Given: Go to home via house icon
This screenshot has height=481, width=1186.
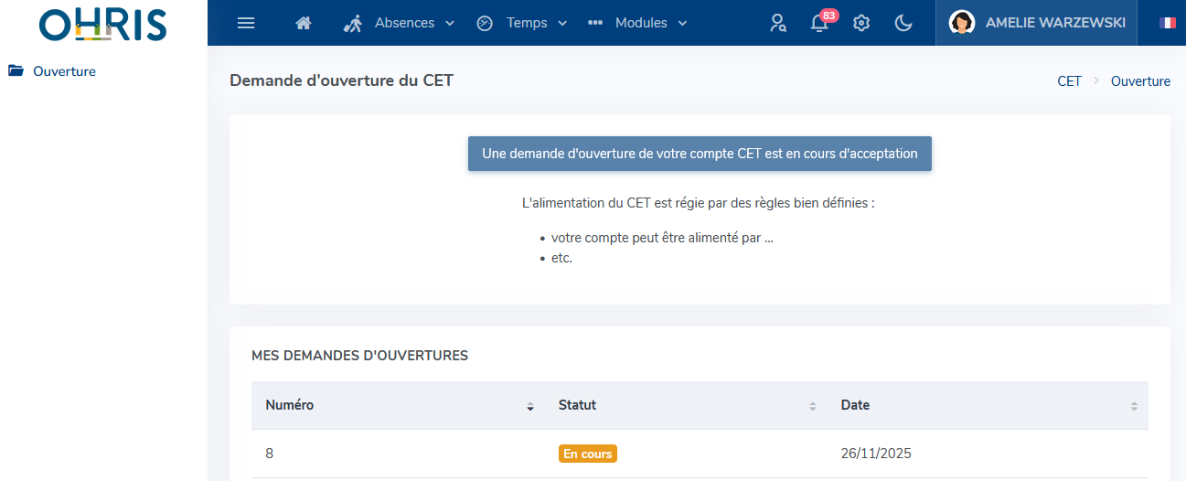Looking at the screenshot, I should pos(304,23).
